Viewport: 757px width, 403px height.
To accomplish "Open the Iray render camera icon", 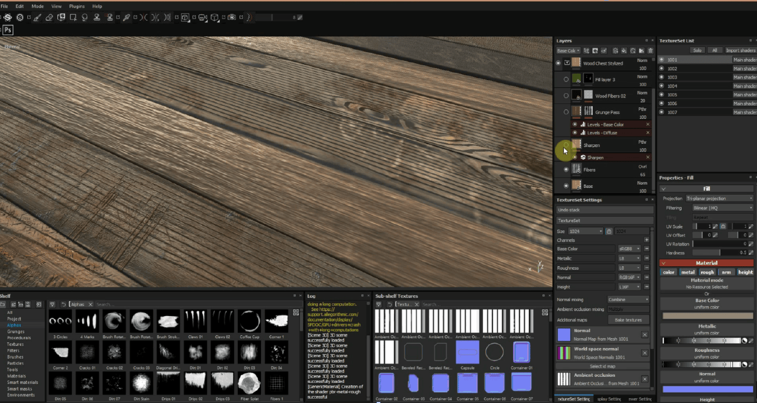I will [x=231, y=17].
